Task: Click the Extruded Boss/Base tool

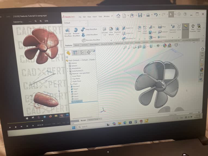Action: click(x=68, y=32)
